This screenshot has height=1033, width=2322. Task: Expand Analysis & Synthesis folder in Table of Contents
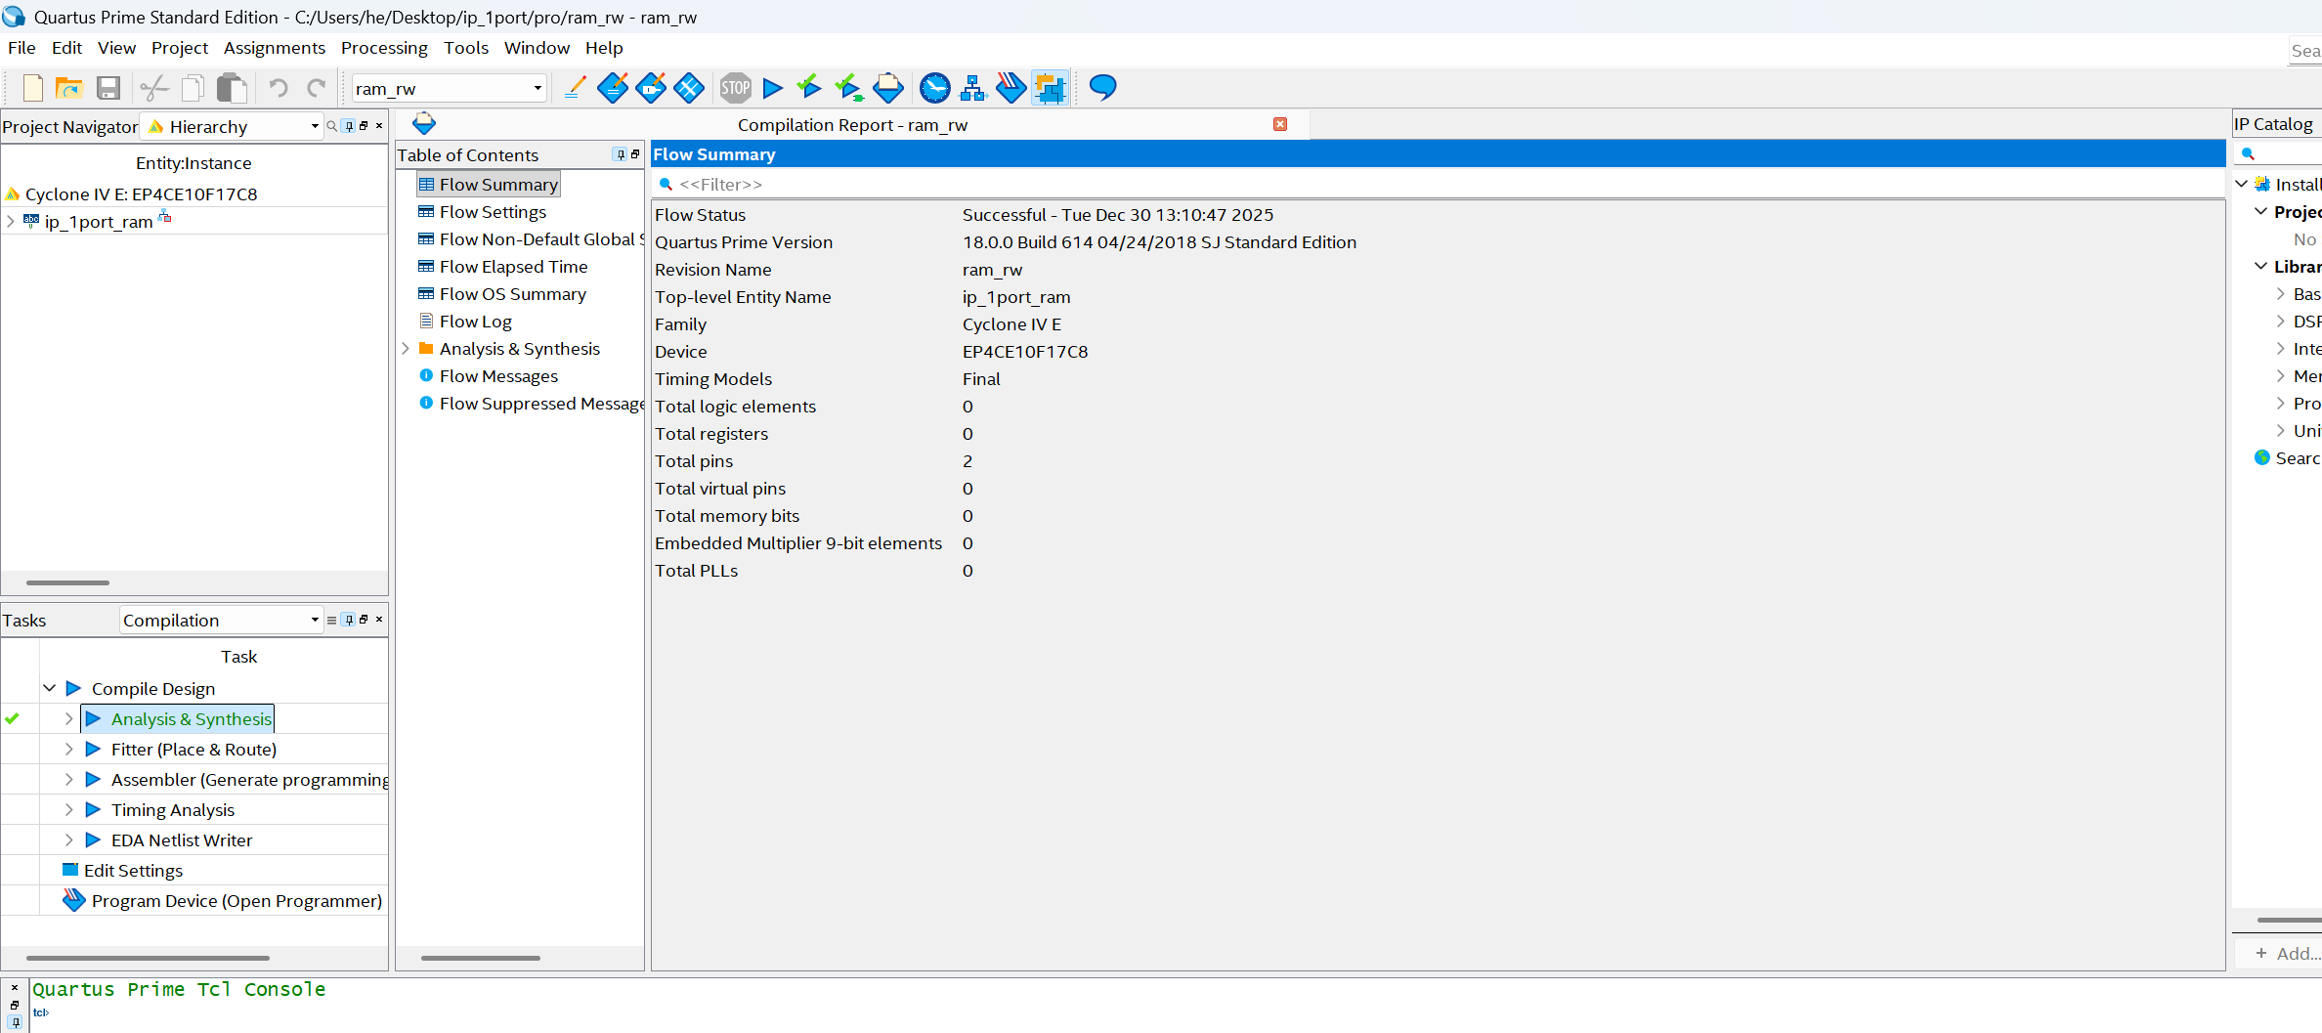point(406,348)
